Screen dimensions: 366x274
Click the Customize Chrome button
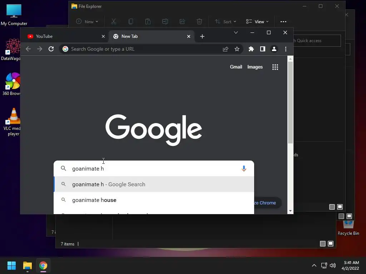click(267, 203)
